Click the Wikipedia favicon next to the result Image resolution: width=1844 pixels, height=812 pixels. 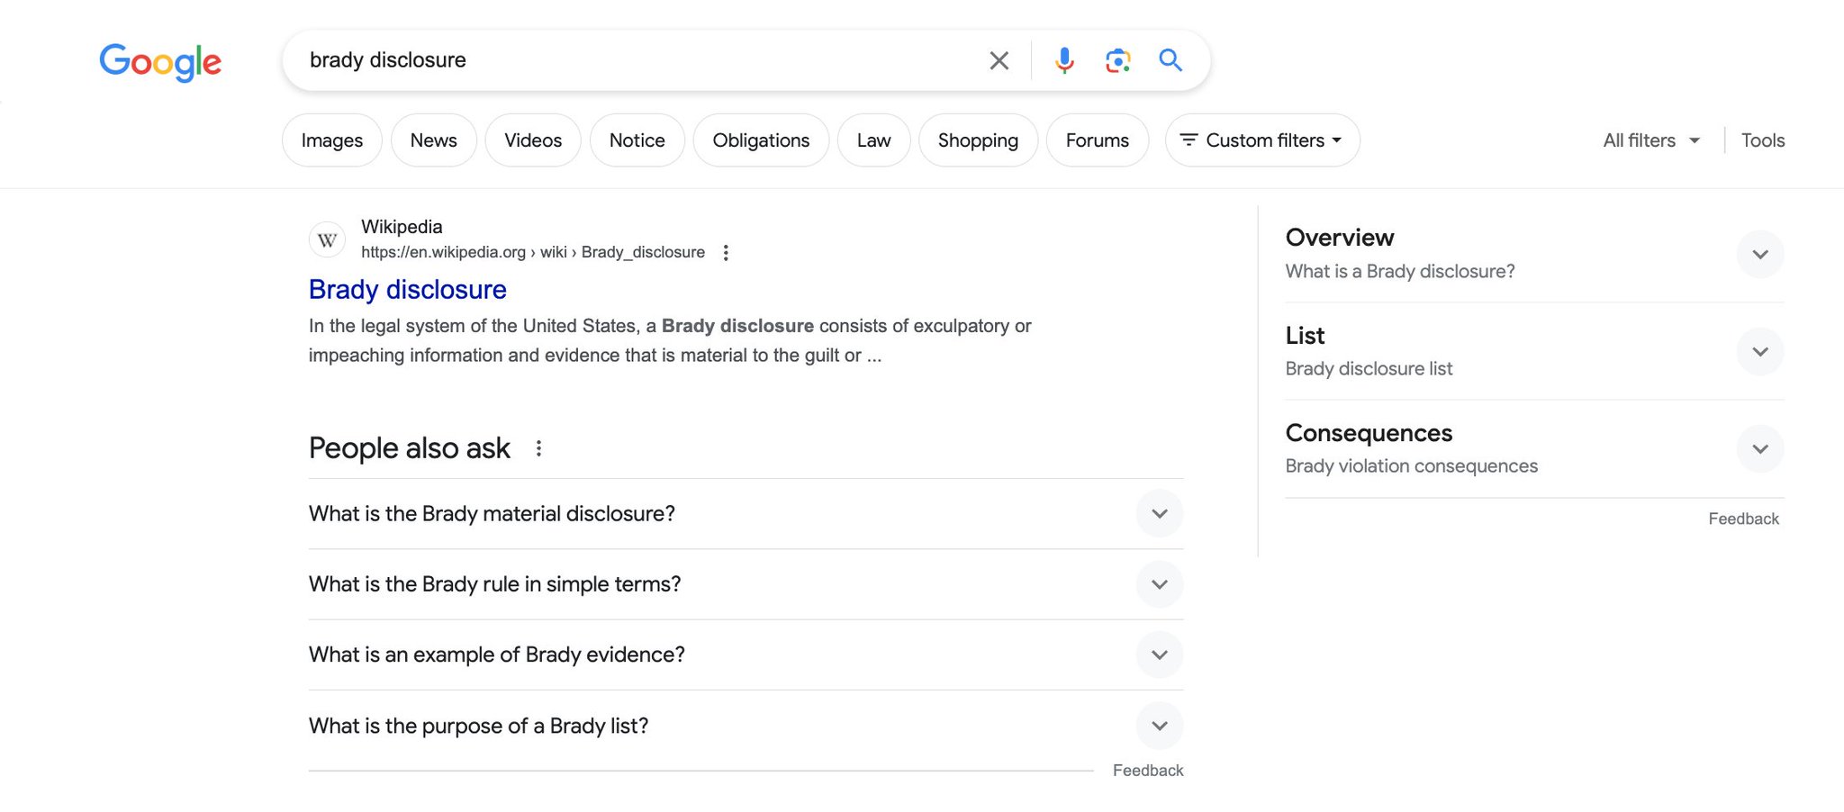[x=327, y=240]
